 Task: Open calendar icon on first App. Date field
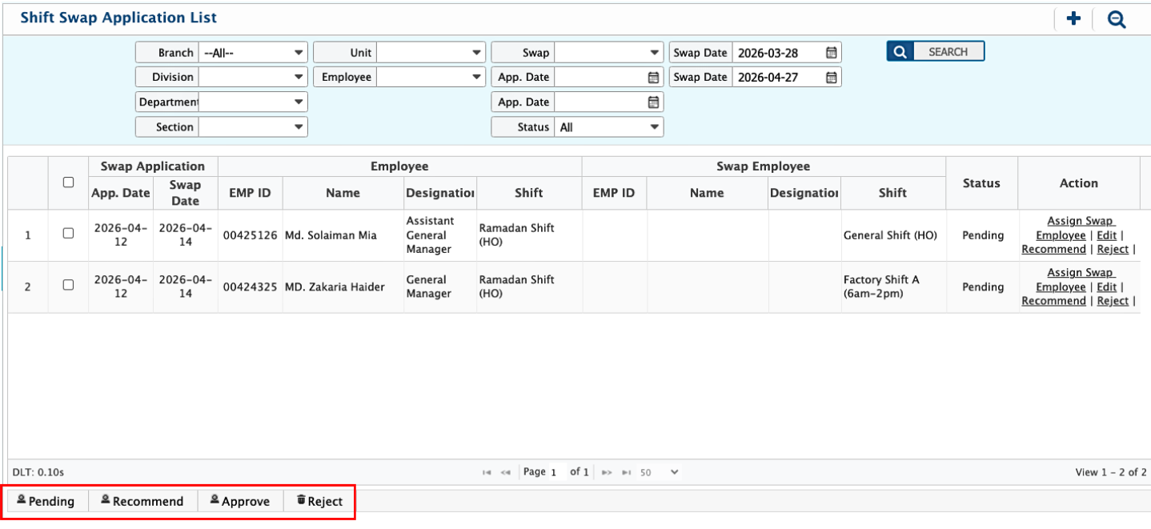[x=653, y=78]
